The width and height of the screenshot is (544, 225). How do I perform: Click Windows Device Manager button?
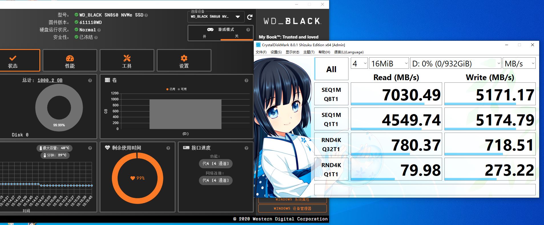point(293,208)
